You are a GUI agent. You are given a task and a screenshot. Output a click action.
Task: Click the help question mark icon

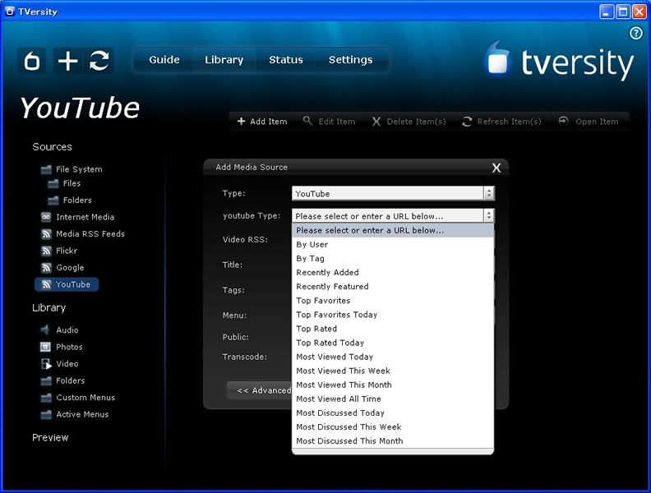635,34
